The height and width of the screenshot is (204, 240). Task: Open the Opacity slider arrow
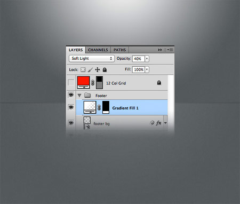(147, 59)
